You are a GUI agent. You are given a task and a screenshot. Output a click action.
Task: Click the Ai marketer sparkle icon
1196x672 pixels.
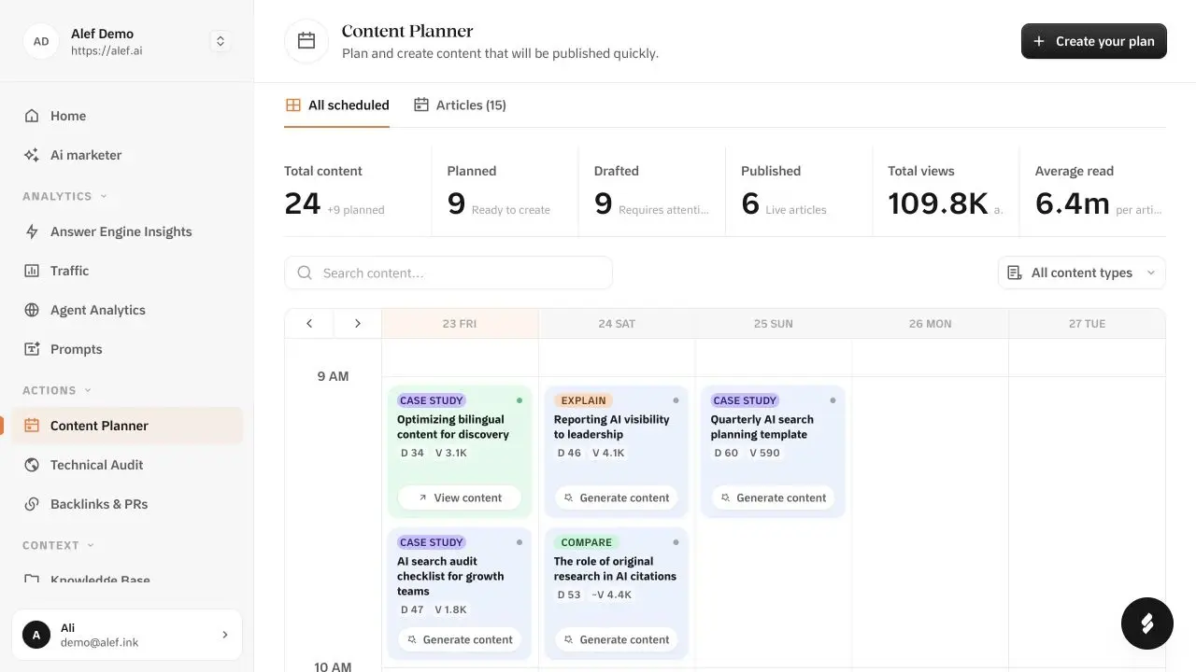pyautogui.click(x=32, y=155)
